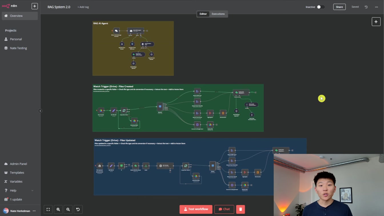Select the chat message trigger node
The image size is (384, 216).
(116, 31)
